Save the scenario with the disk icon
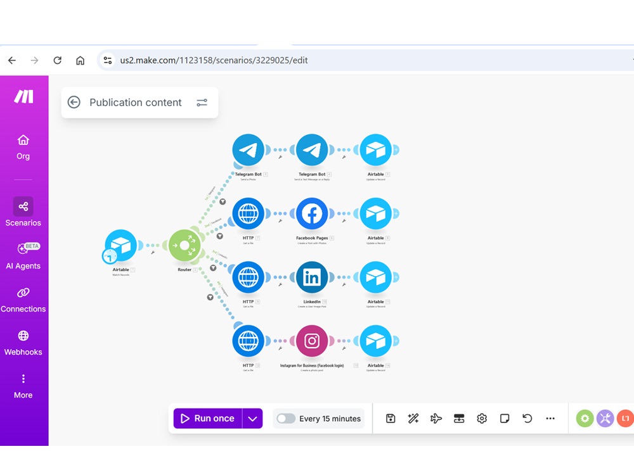Image resolution: width=634 pixels, height=475 pixels. pos(391,419)
